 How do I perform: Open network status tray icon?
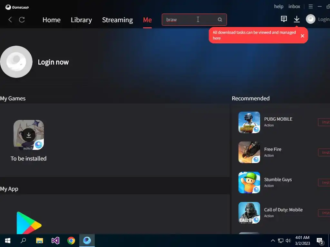[x=281, y=241]
